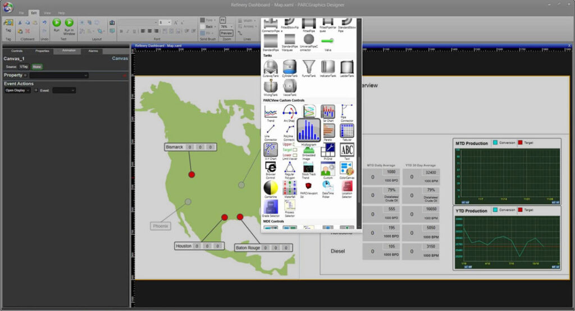Click the Phoenix label on map
This screenshot has height=311, width=575.
point(161,226)
